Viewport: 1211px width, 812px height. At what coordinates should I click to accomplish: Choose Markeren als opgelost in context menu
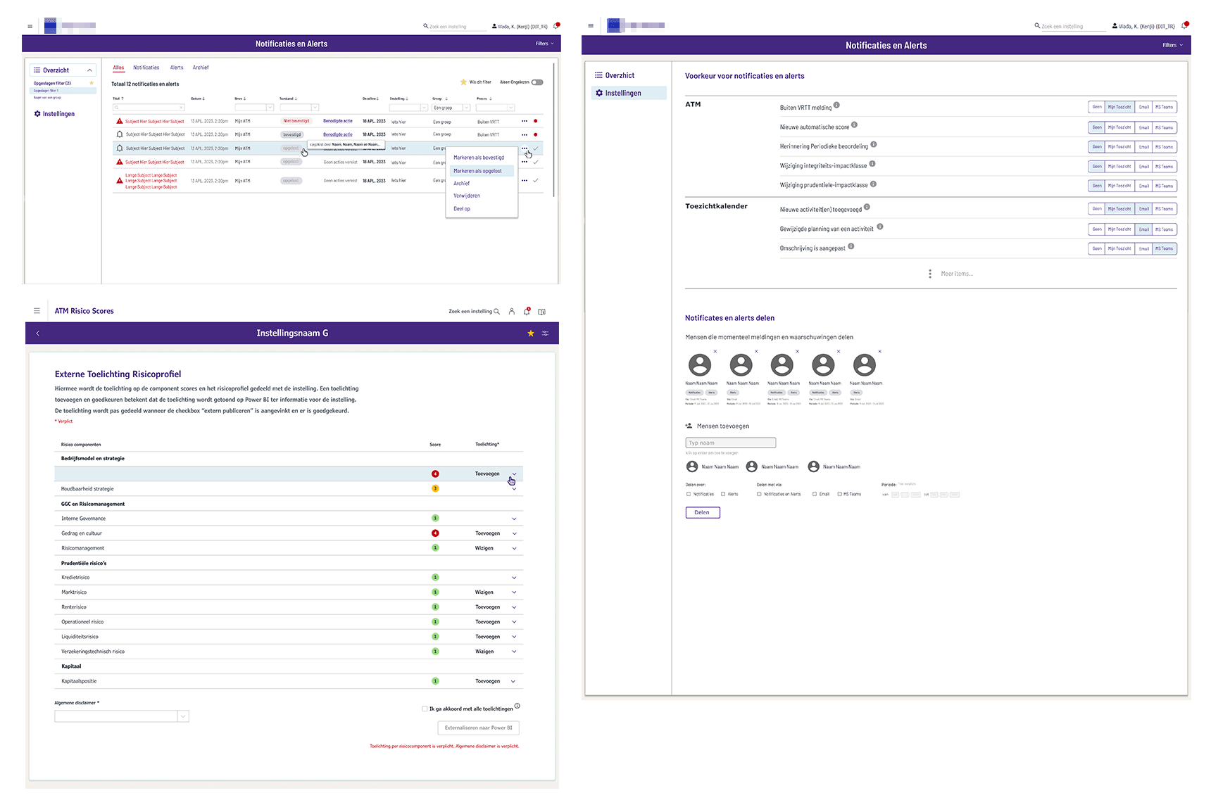coord(482,171)
